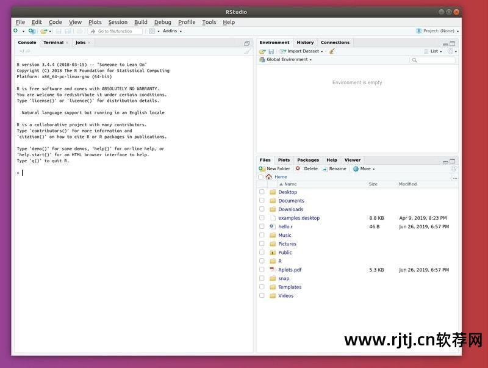
Task: Click the Go to file/function field
Action: pyautogui.click(x=115, y=31)
